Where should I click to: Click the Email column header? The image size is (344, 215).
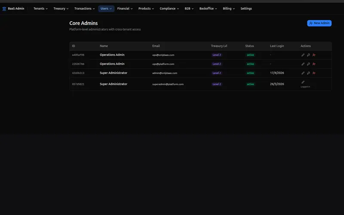pyautogui.click(x=156, y=46)
